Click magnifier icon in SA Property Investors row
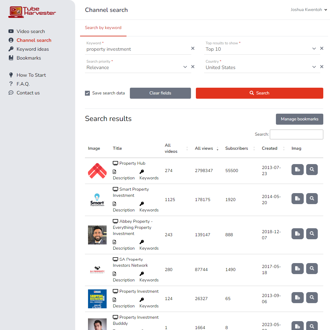The width and height of the screenshot is (330, 330). click(312, 269)
